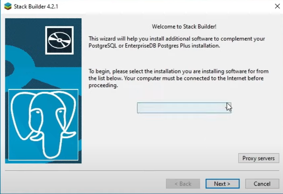
Task: Close the Stack Builder window
Action: 277,6
